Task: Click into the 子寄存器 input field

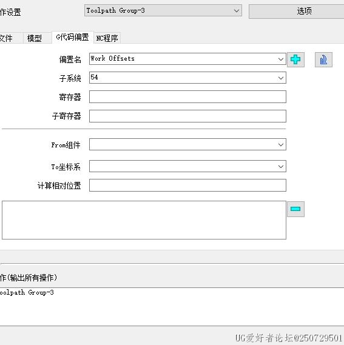Action: (x=187, y=116)
